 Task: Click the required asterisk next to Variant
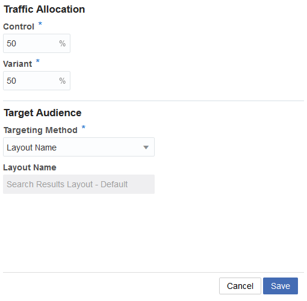click(x=38, y=61)
